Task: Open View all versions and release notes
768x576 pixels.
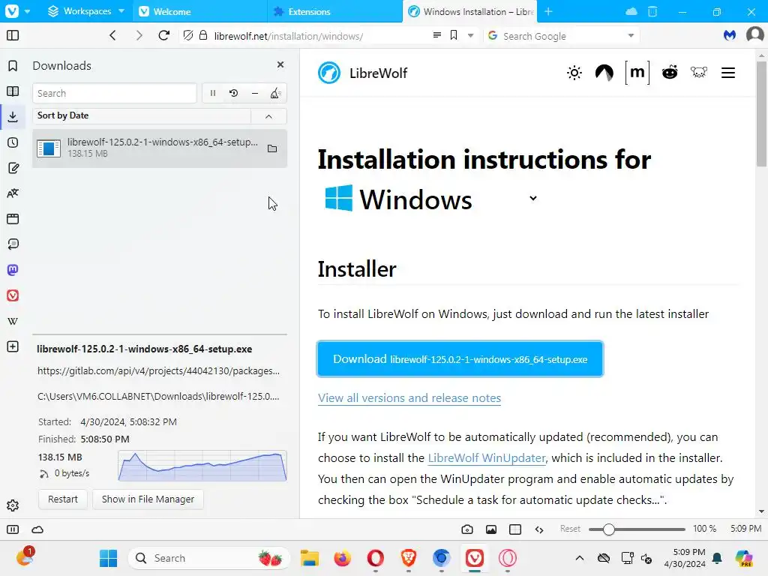Action: tap(409, 397)
